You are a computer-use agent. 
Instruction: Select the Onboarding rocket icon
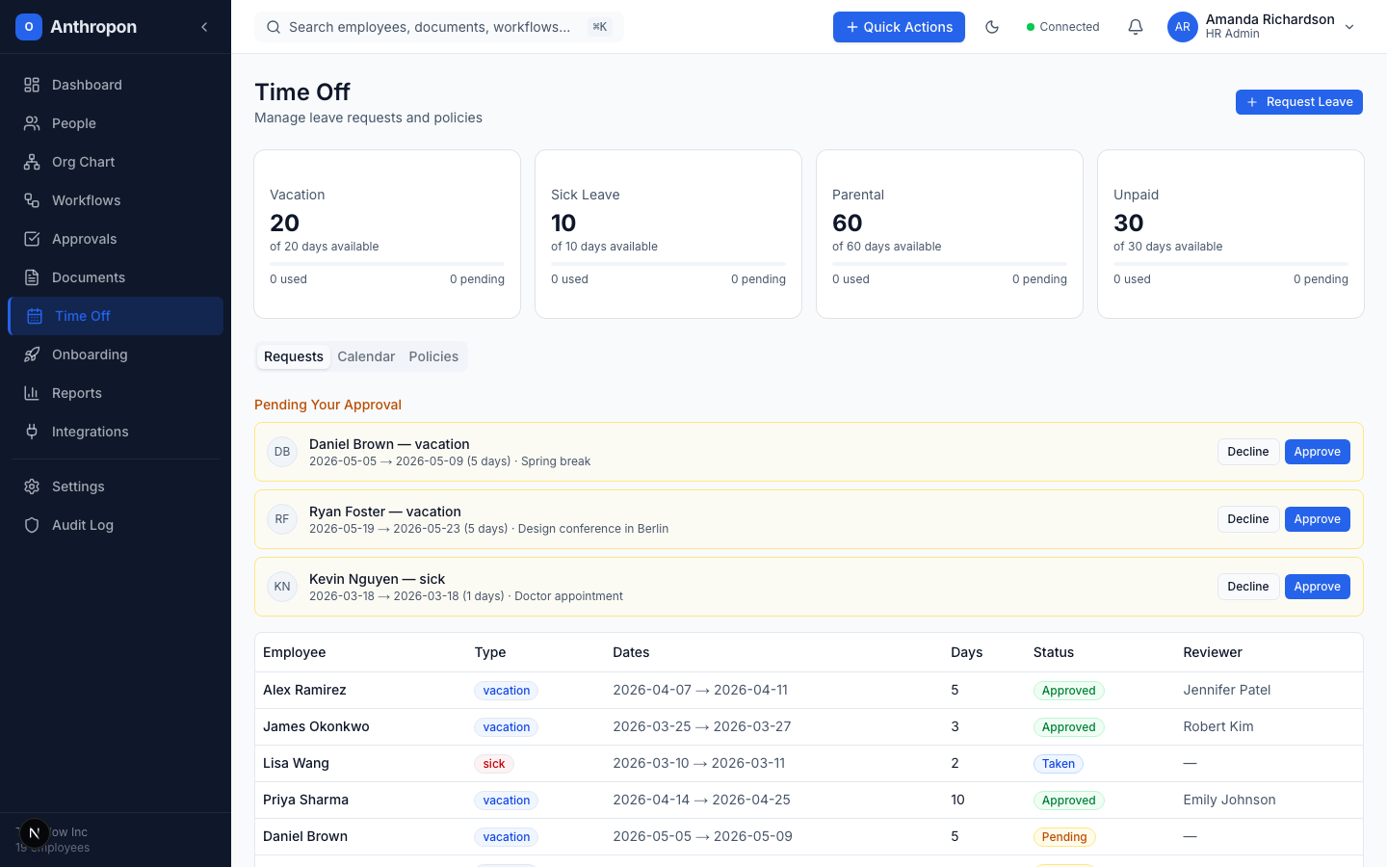point(32,355)
